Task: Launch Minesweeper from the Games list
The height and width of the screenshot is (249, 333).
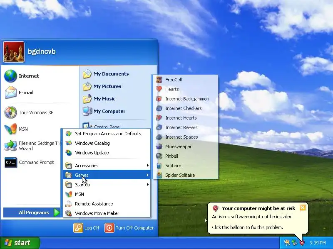Action: [186, 146]
